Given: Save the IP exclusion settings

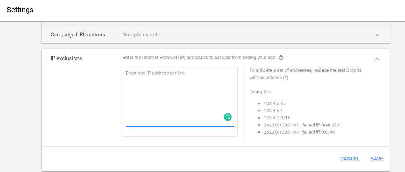Looking at the screenshot, I should tap(377, 159).
